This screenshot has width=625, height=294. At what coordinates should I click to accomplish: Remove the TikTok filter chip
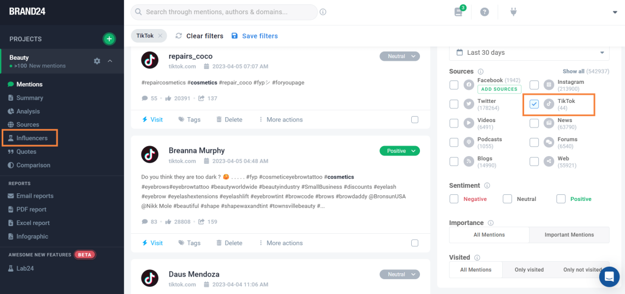160,36
